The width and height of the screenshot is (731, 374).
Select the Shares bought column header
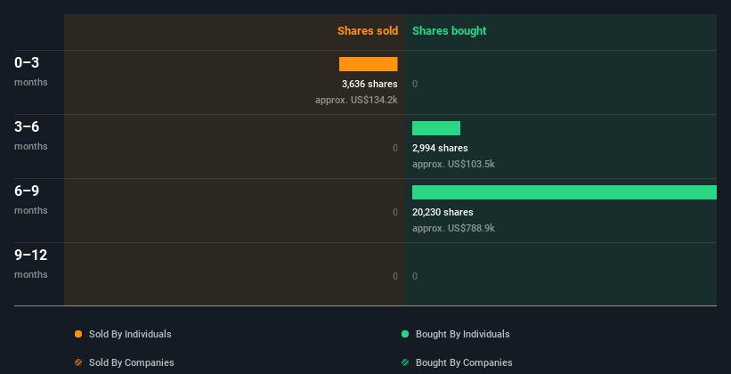pos(450,31)
